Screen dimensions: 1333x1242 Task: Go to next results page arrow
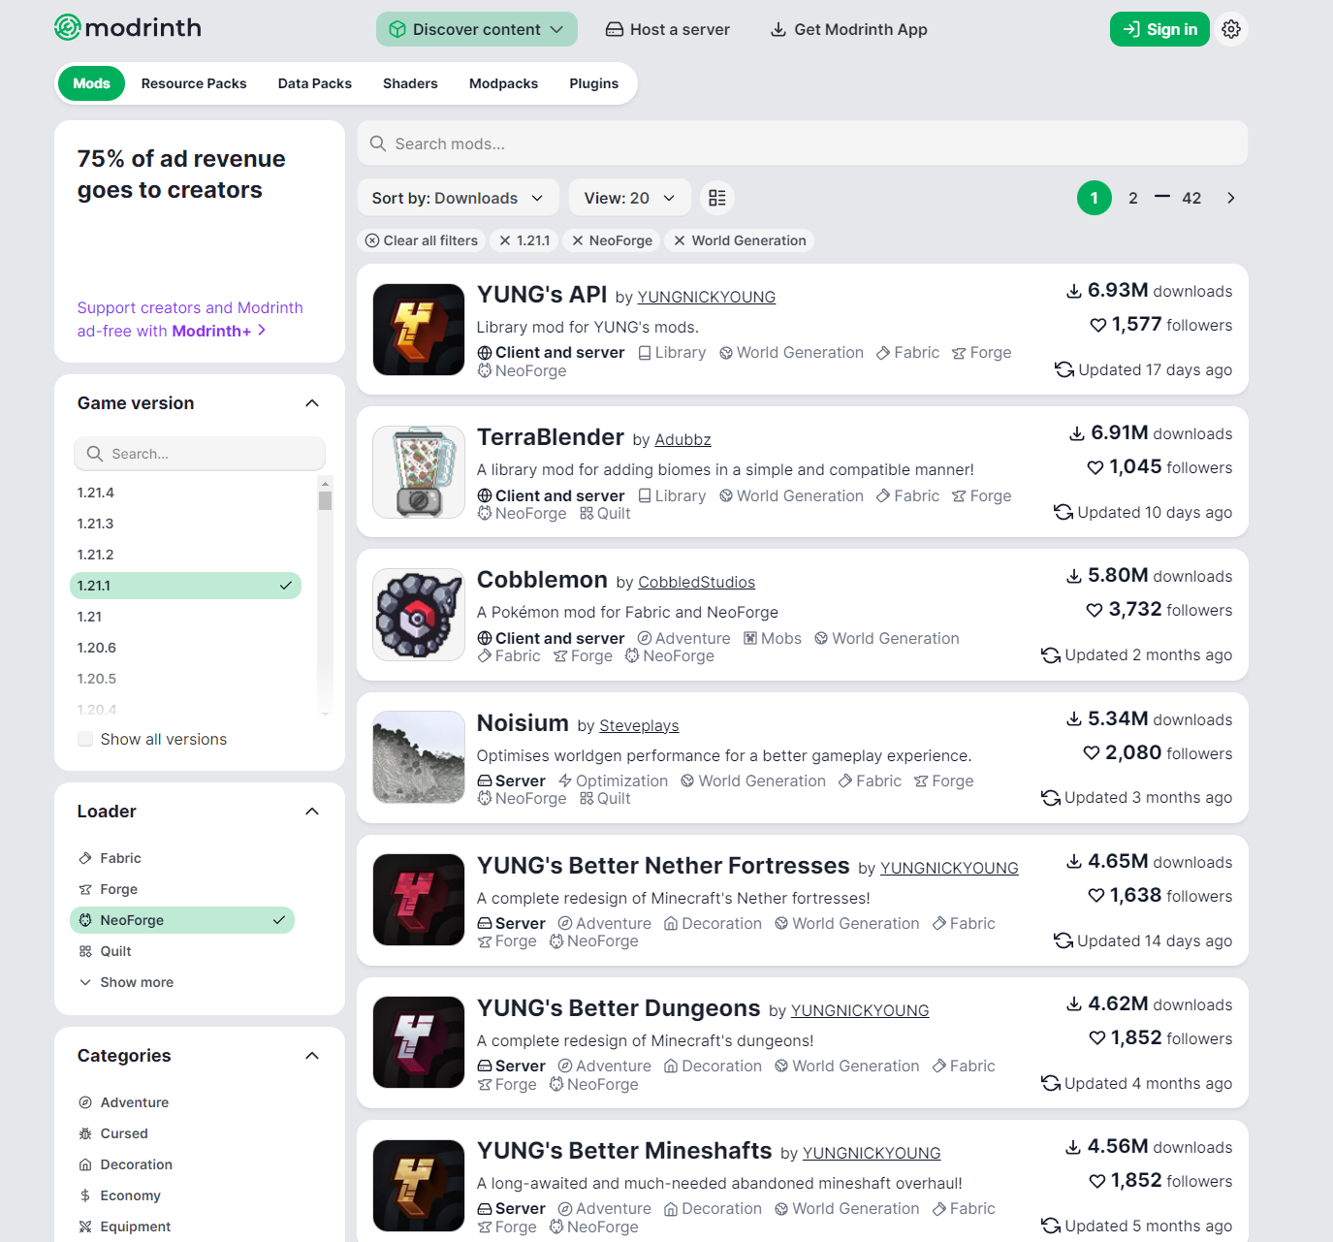1231,198
